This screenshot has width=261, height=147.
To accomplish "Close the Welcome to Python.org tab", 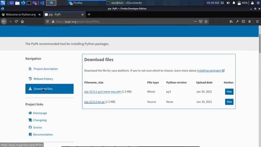I will coord(40,15).
